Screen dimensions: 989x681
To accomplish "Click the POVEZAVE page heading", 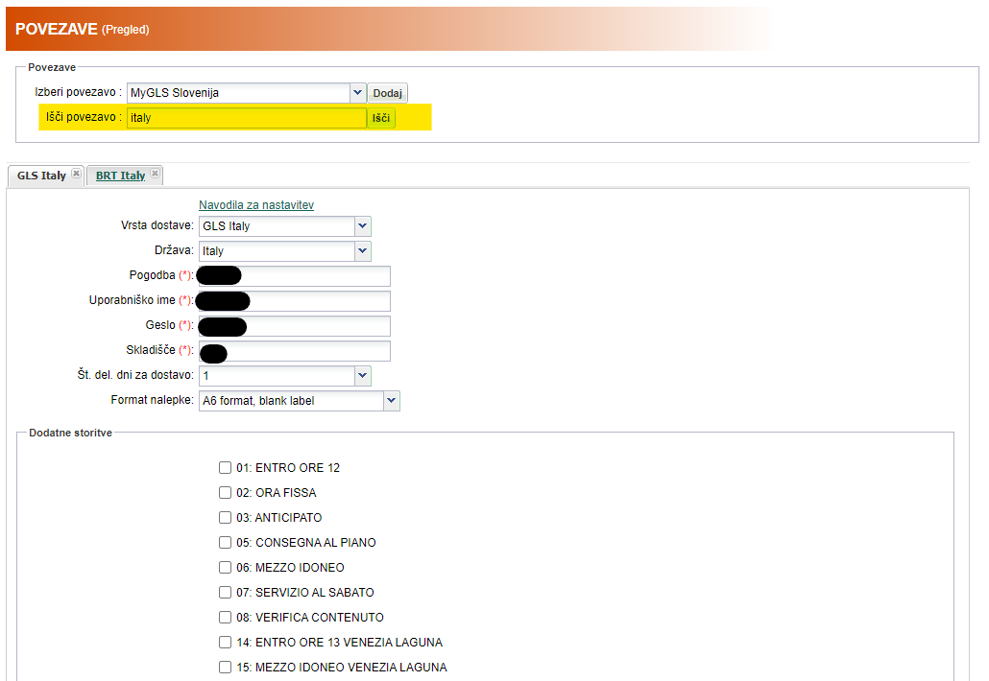I will click(x=56, y=29).
